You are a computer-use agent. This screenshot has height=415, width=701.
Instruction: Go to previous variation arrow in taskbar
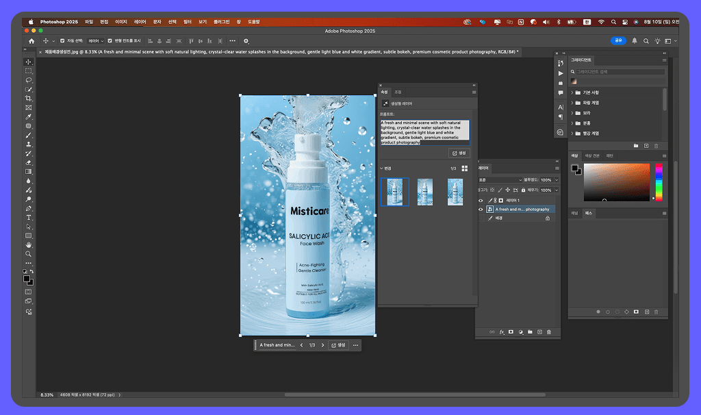click(302, 345)
